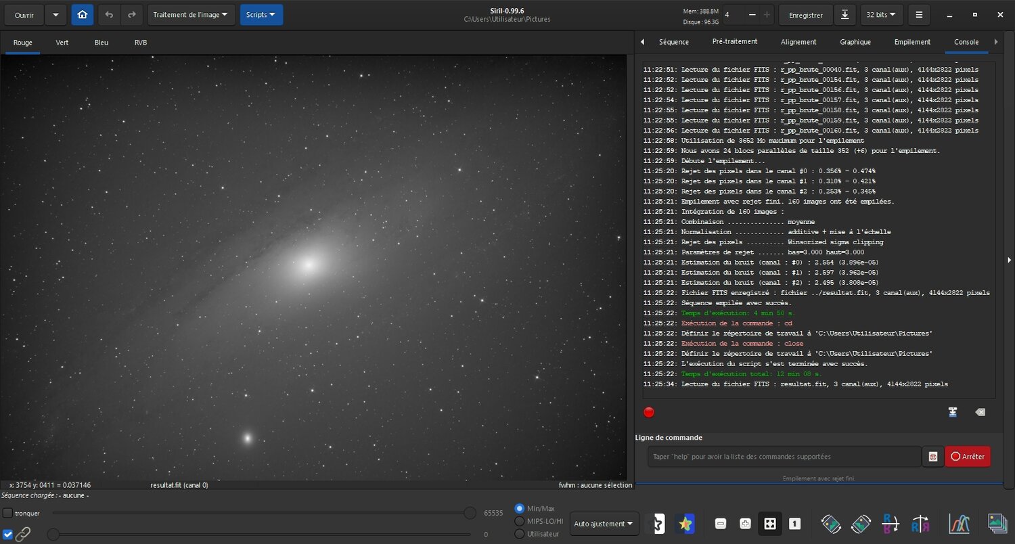Stop processing with Arrêter button
This screenshot has width=1015, height=544.
pos(968,457)
